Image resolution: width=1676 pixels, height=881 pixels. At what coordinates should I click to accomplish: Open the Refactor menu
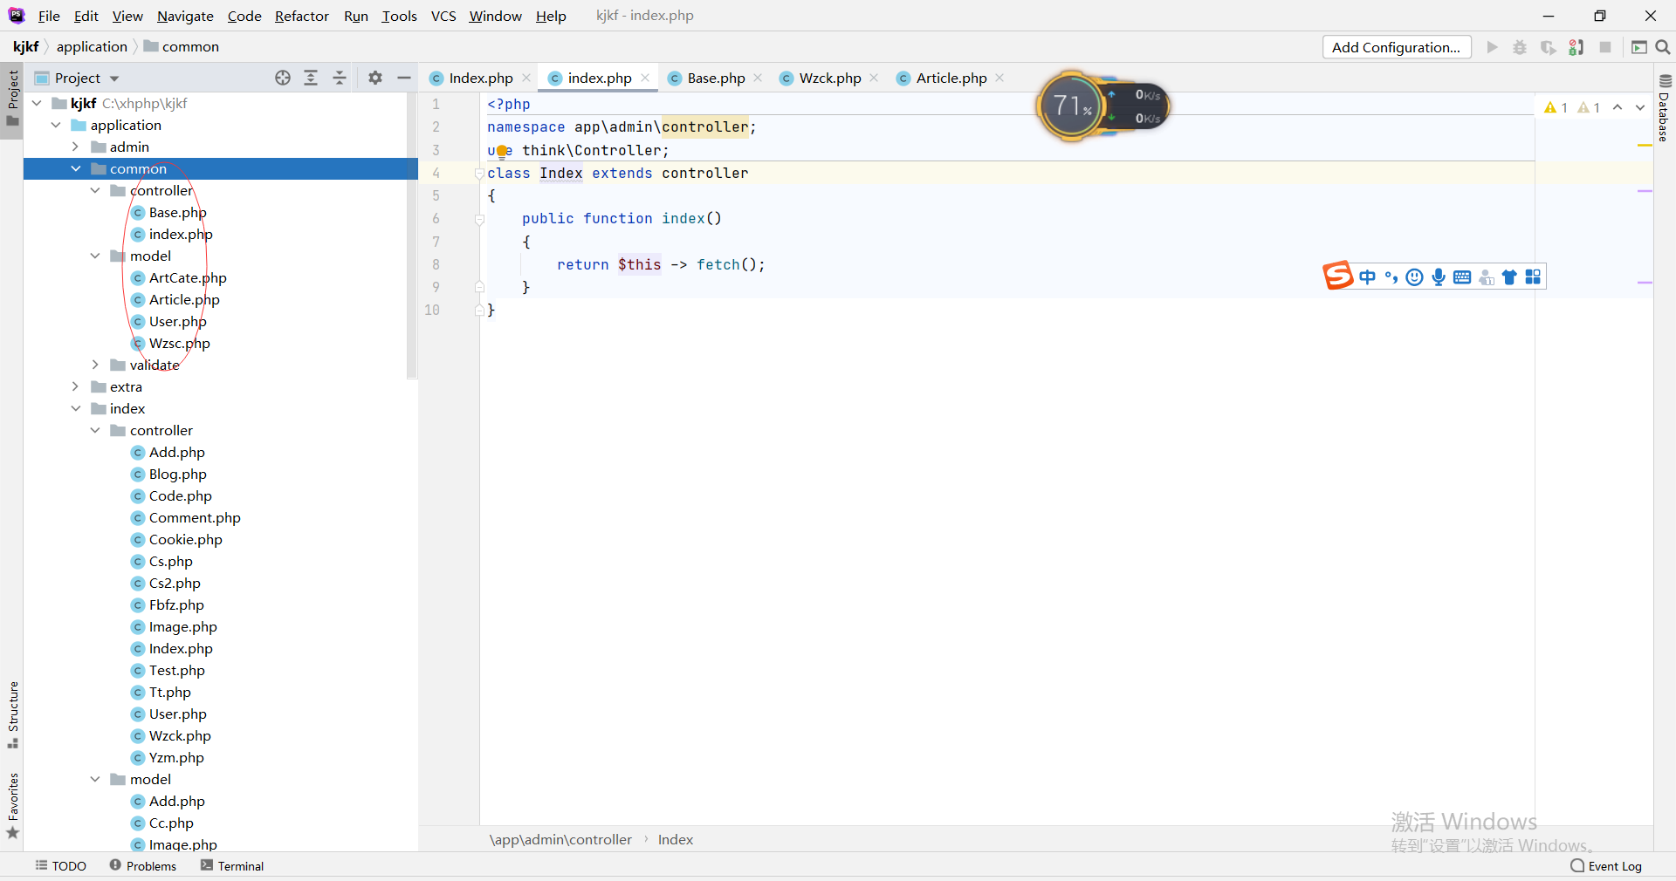point(301,16)
